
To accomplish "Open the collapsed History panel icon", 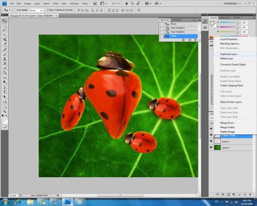I will [x=205, y=21].
